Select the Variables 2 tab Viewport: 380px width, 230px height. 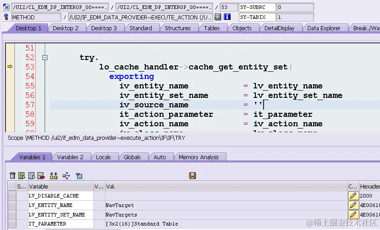pyautogui.click(x=70, y=157)
